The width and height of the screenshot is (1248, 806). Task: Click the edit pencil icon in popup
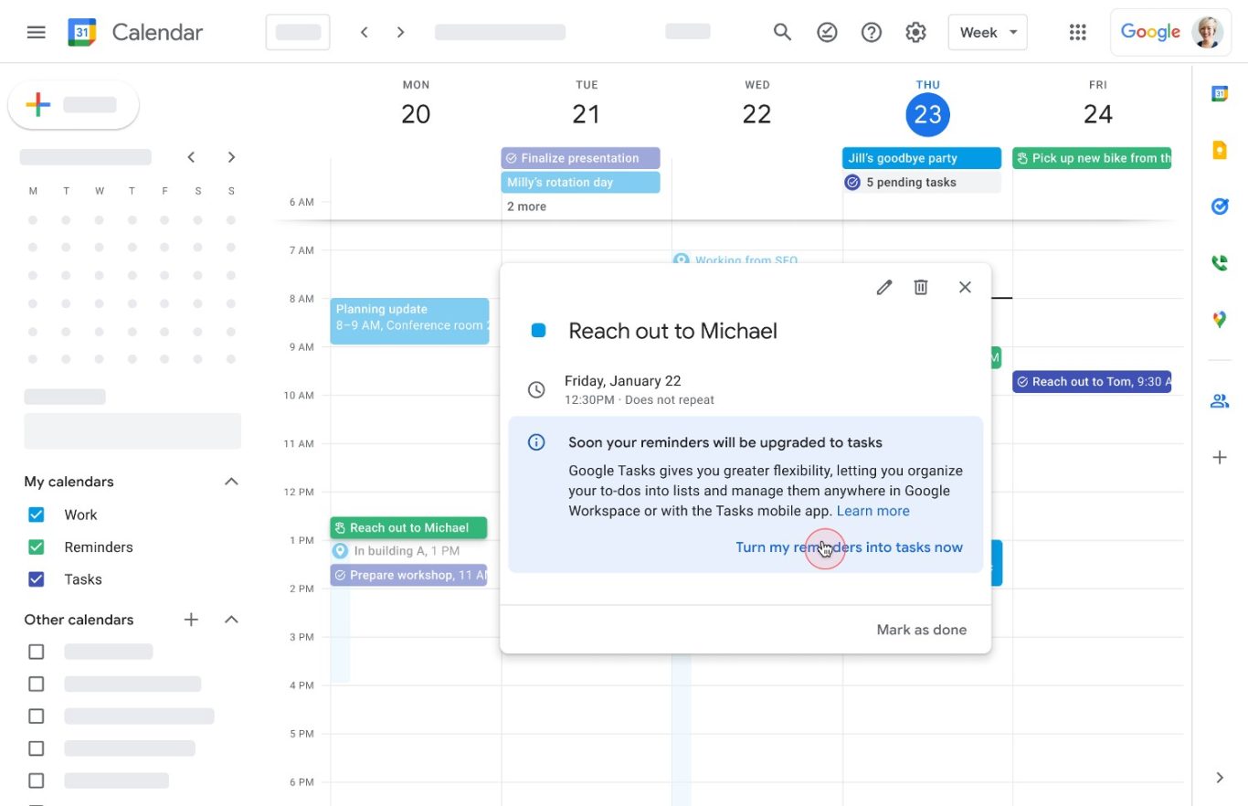point(883,287)
